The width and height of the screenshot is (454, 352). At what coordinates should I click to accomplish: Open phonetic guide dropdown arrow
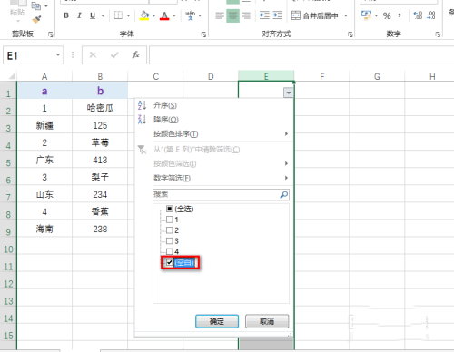click(200, 15)
